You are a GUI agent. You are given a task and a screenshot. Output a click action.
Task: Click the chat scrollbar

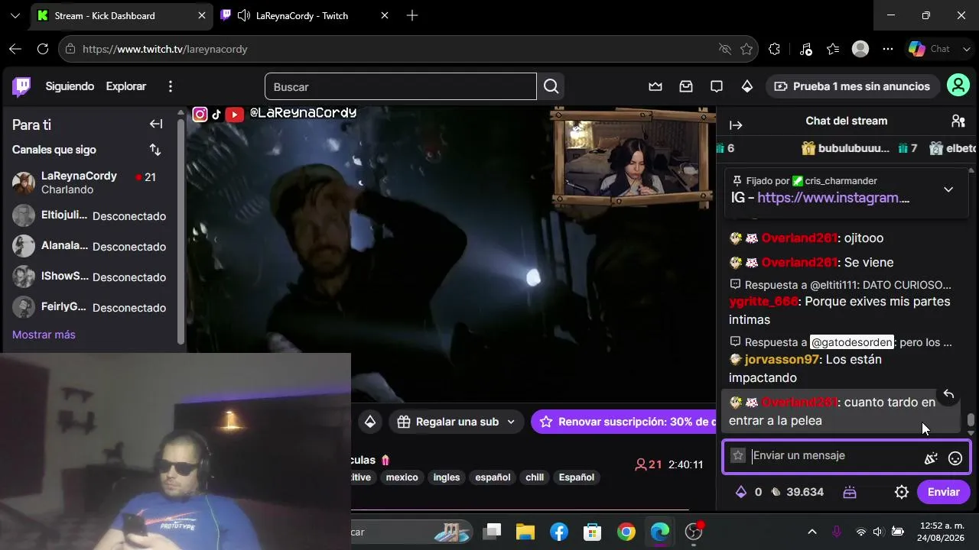tap(971, 420)
